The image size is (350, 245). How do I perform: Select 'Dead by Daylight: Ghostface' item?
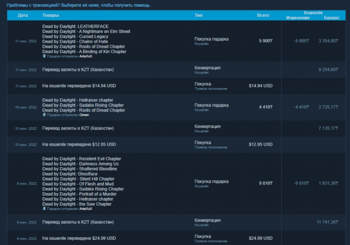(x=70, y=174)
